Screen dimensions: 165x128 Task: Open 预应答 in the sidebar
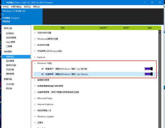click(x=9, y=89)
